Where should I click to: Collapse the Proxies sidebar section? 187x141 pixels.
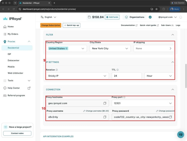pos(29,42)
